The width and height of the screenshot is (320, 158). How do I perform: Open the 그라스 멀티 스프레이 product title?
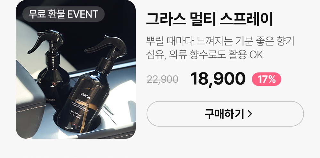[x=209, y=19]
